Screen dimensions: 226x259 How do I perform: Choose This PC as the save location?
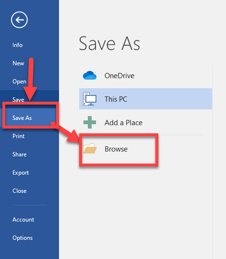point(145,99)
